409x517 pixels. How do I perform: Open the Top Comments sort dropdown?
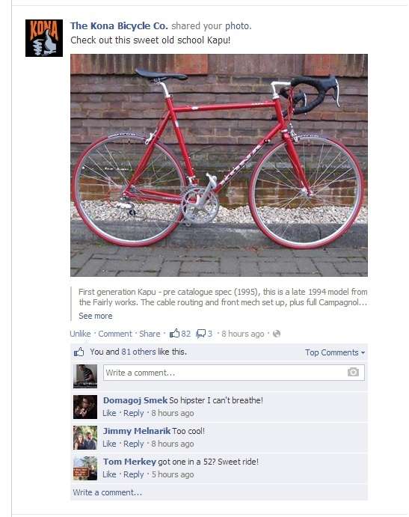pyautogui.click(x=335, y=352)
